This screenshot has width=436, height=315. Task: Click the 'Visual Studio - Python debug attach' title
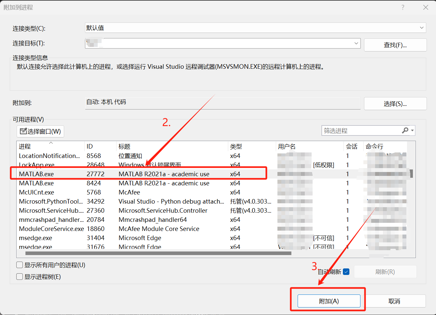pos(171,201)
